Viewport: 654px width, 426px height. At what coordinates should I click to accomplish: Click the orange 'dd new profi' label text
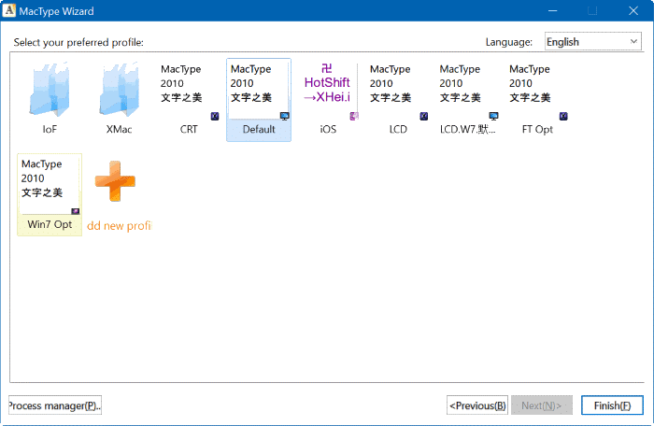119,226
